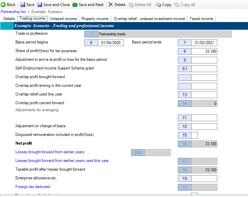Screen dimensions: 248x197
Task: Click the Overlap profit carried forward box 14 value
Action: point(204,104)
